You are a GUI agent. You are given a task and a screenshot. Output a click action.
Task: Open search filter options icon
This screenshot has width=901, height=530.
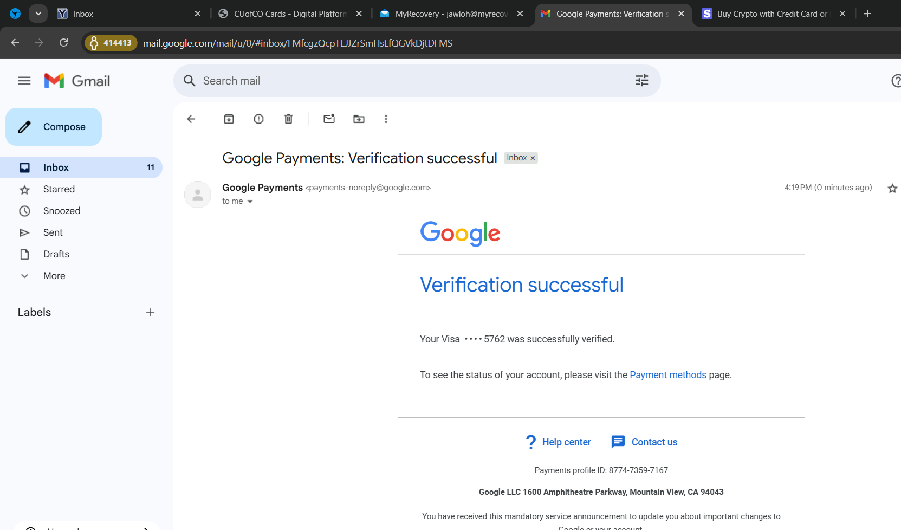point(641,81)
